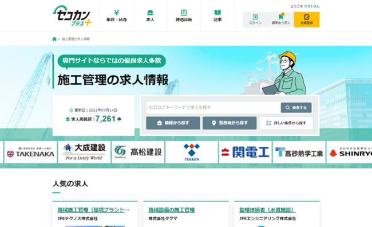Screen dimensions: 372x227
Task: Click the home icon in breadcrumb
Action: [54, 39]
